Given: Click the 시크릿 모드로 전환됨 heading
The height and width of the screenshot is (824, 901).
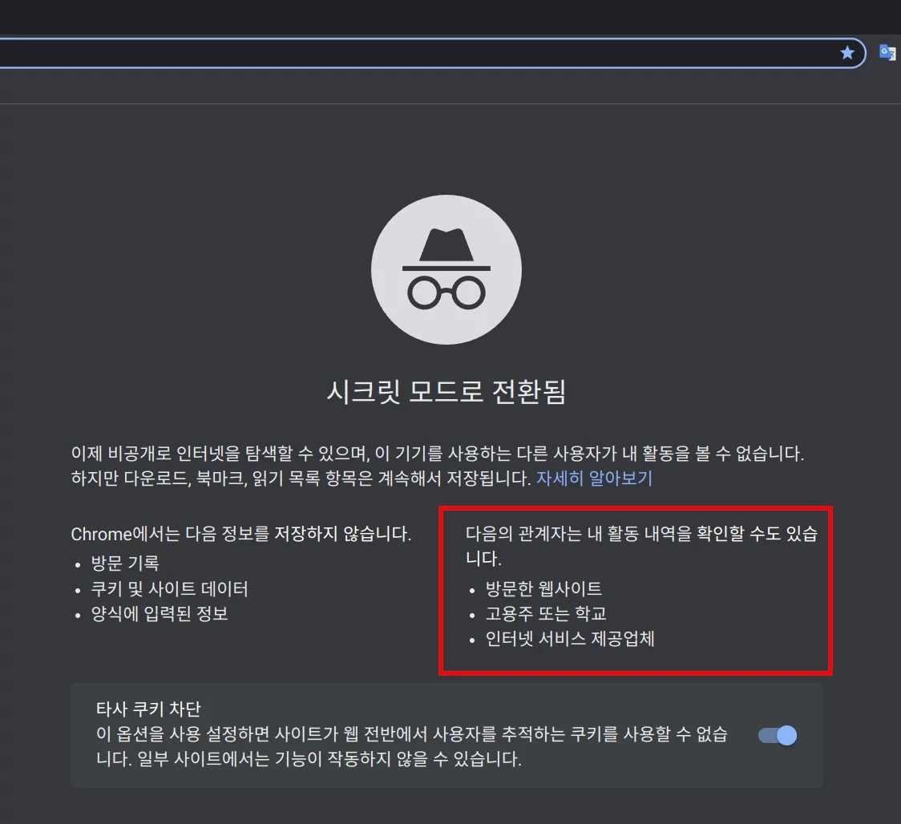Looking at the screenshot, I should (x=446, y=392).
